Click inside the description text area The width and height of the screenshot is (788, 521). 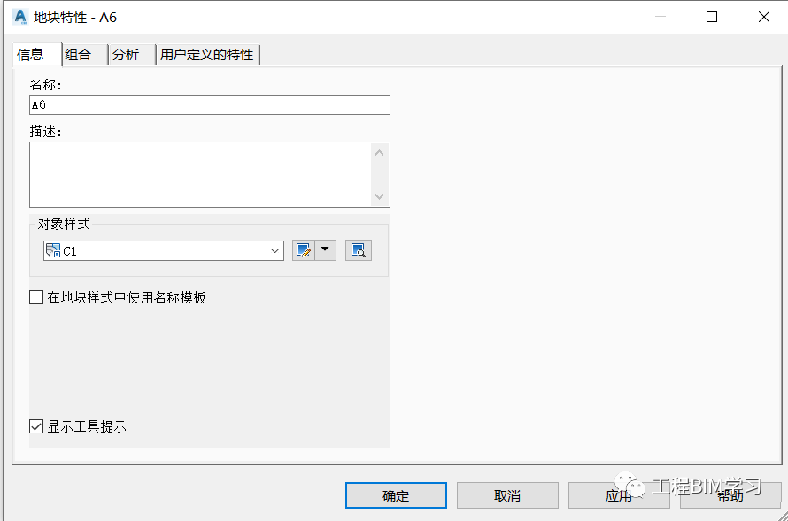[x=200, y=174]
